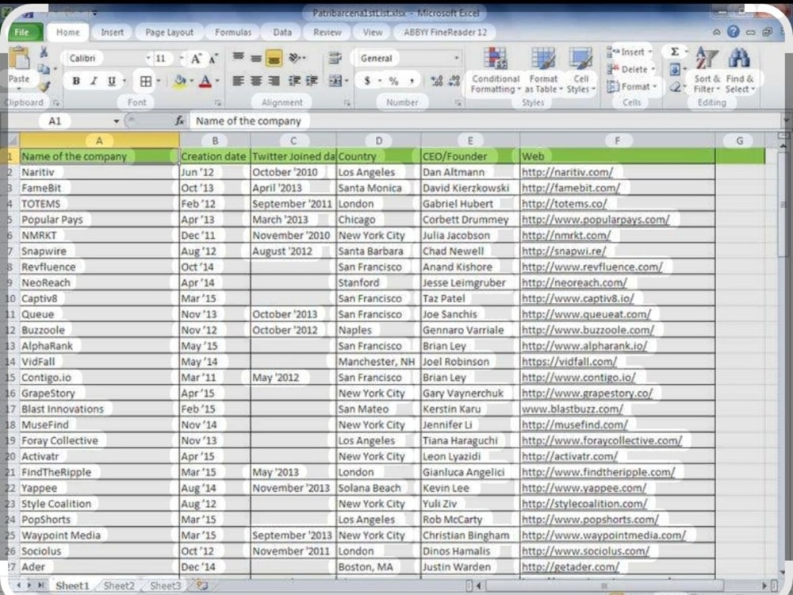
Task: Switch to the Data tab
Action: [282, 32]
